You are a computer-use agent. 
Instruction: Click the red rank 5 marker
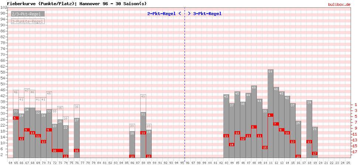click(x=16, y=118)
